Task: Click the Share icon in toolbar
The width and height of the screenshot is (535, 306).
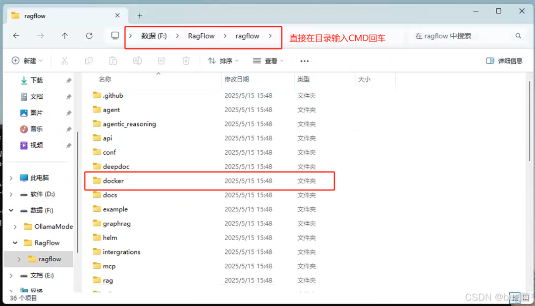Action: pyautogui.click(x=161, y=61)
